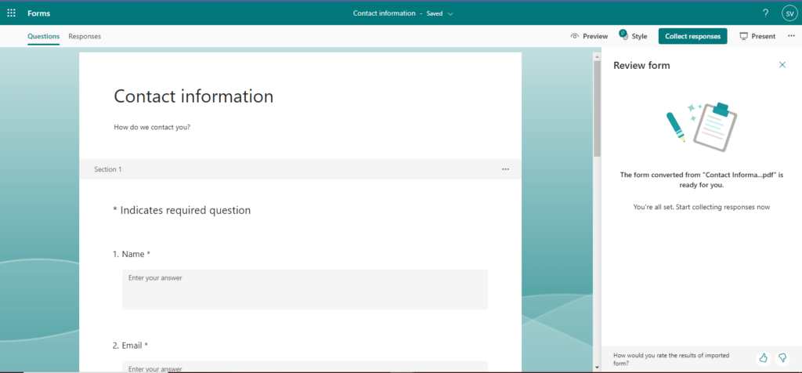802x373 pixels.
Task: Open the app launcher waffle icon
Action: 11,13
